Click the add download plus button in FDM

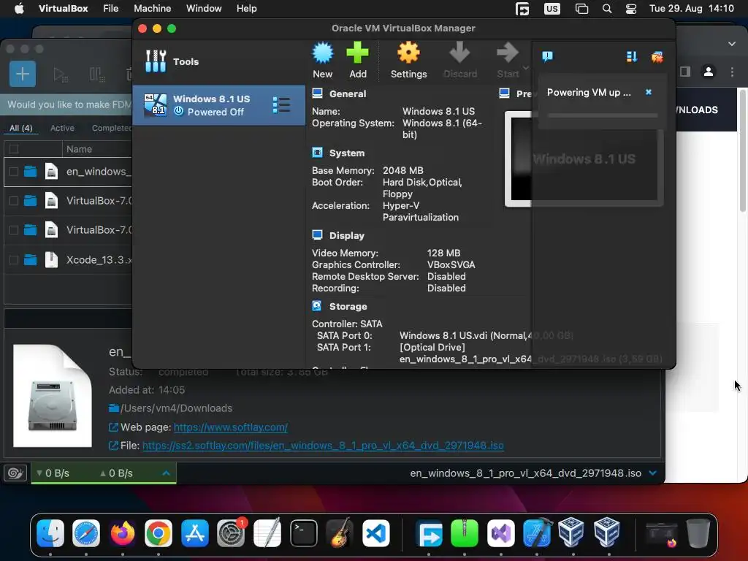23,74
